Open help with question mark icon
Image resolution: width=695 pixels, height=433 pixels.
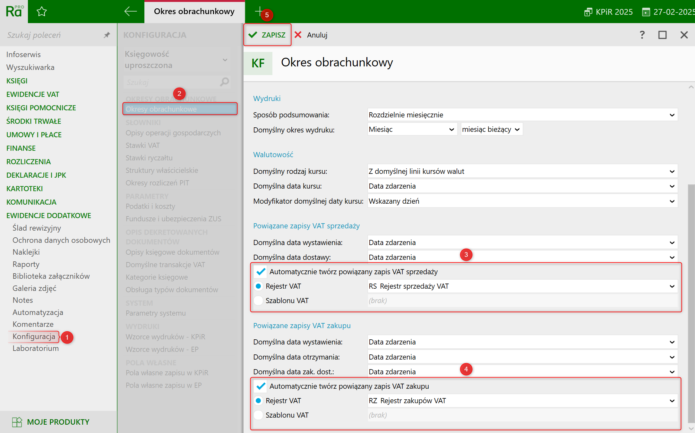642,35
